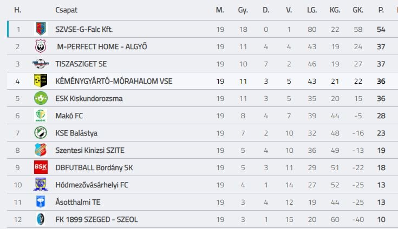Click the KSE Balástya round logo
Viewport: 398px width, 229px height.
coord(41,133)
